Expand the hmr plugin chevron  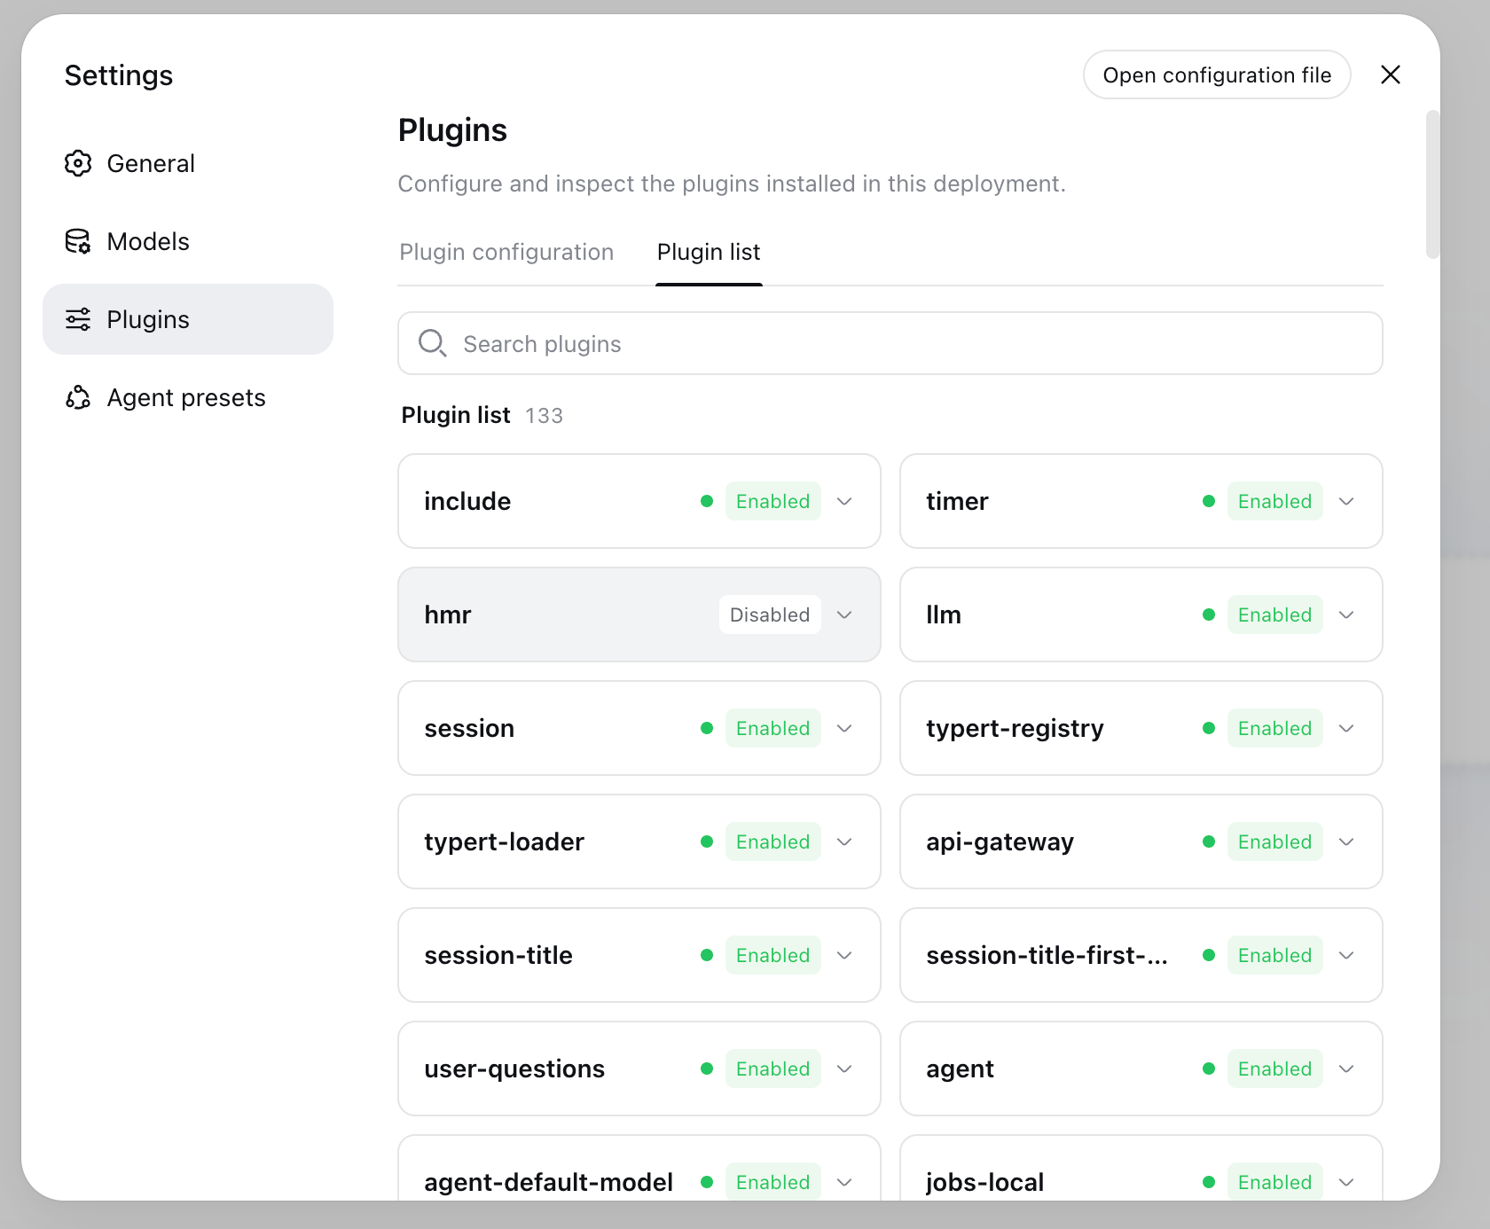tap(844, 614)
